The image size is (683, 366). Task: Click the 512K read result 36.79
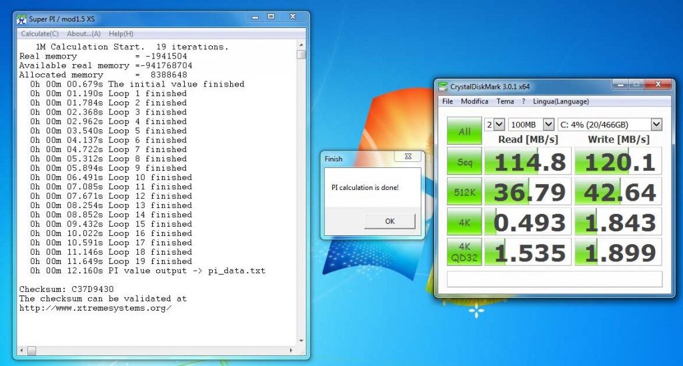pos(528,192)
